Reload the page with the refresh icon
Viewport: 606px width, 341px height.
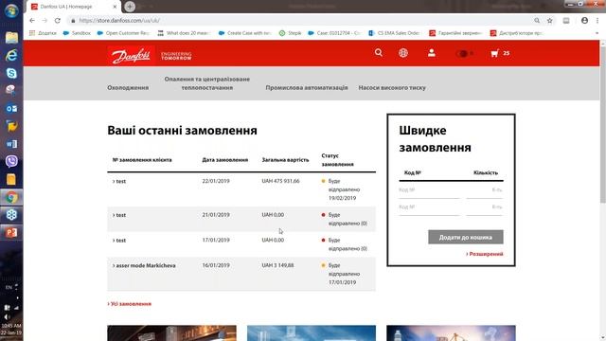click(x=58, y=21)
